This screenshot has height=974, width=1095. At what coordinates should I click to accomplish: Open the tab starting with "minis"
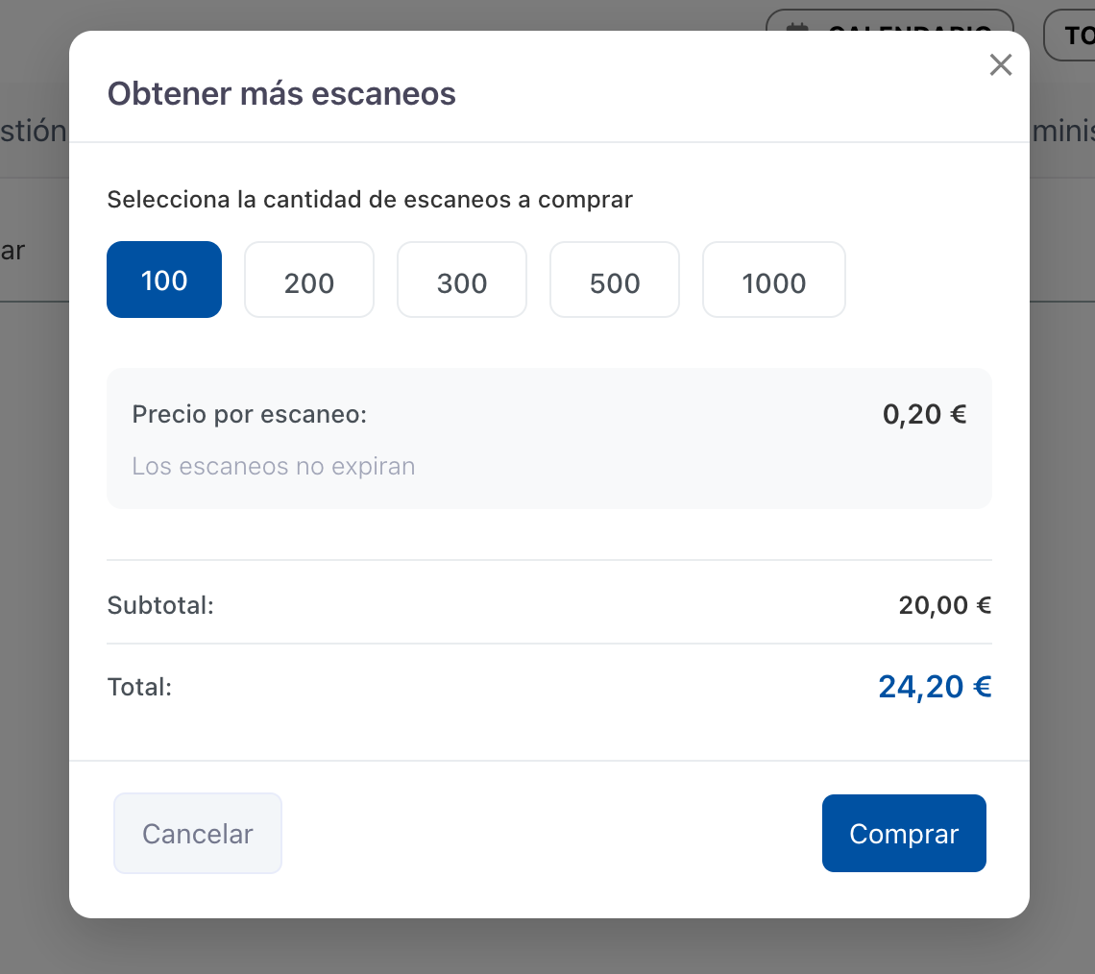[x=1062, y=131]
